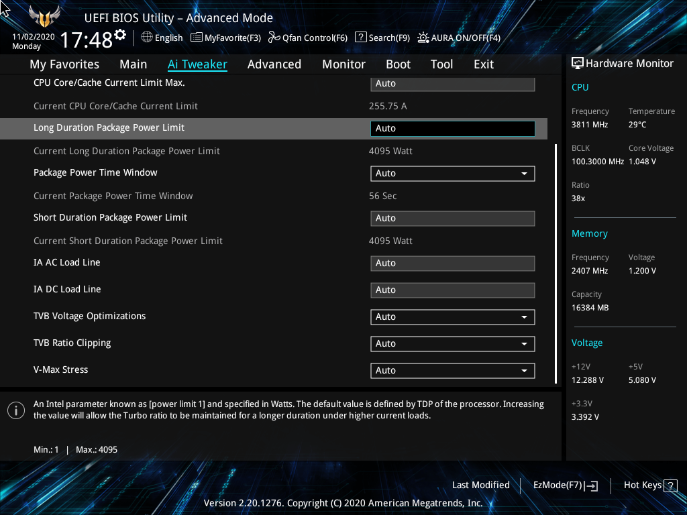The width and height of the screenshot is (687, 515).
Task: Click the Last Modified button
Action: [x=480, y=485]
